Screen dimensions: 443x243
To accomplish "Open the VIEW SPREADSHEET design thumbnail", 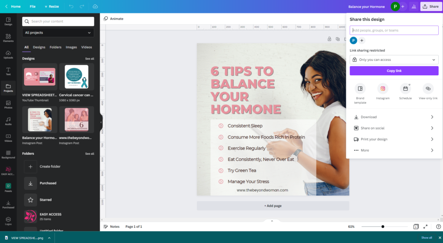I will pyautogui.click(x=40, y=77).
